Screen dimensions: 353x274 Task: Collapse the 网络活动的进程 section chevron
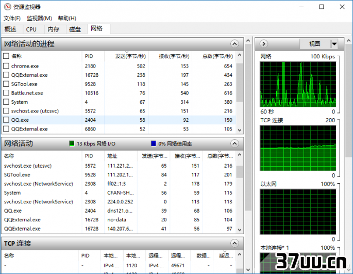(x=234, y=44)
